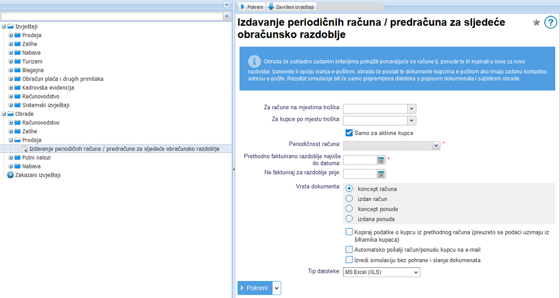Viewport: 560px width, 298px height.
Task: Click the tree search input field
Action: [112, 16]
